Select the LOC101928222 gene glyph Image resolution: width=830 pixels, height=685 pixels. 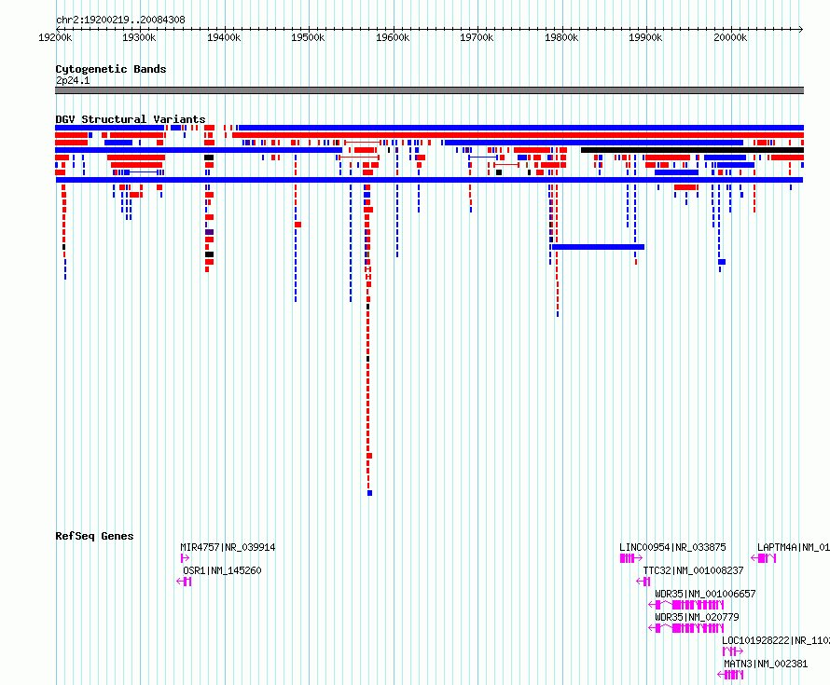(x=733, y=651)
